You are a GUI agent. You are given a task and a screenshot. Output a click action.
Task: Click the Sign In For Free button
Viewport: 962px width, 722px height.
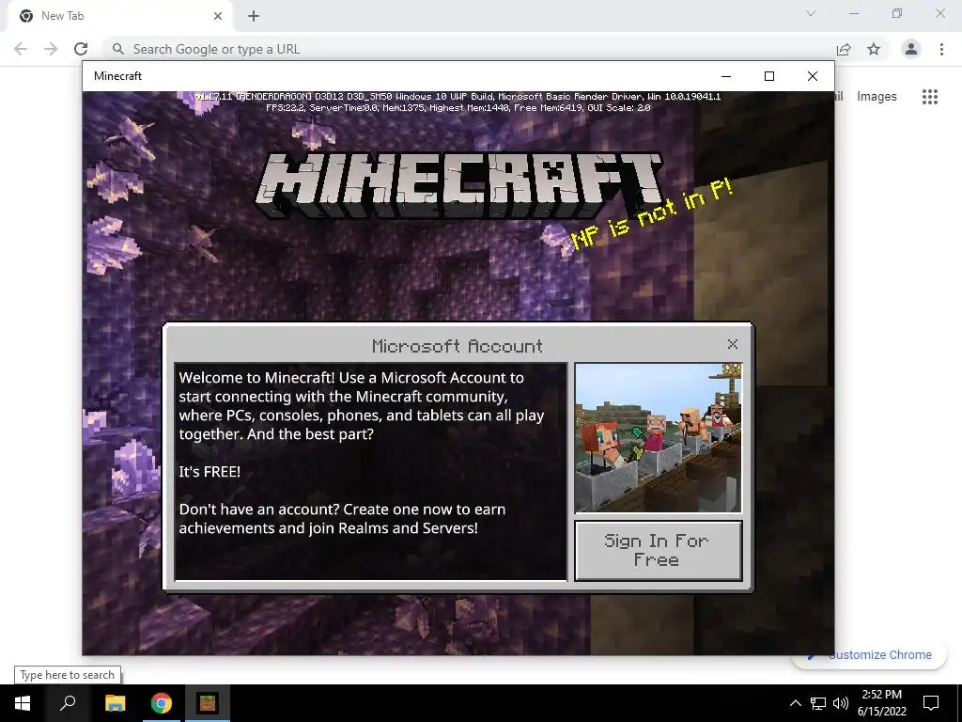coord(659,550)
